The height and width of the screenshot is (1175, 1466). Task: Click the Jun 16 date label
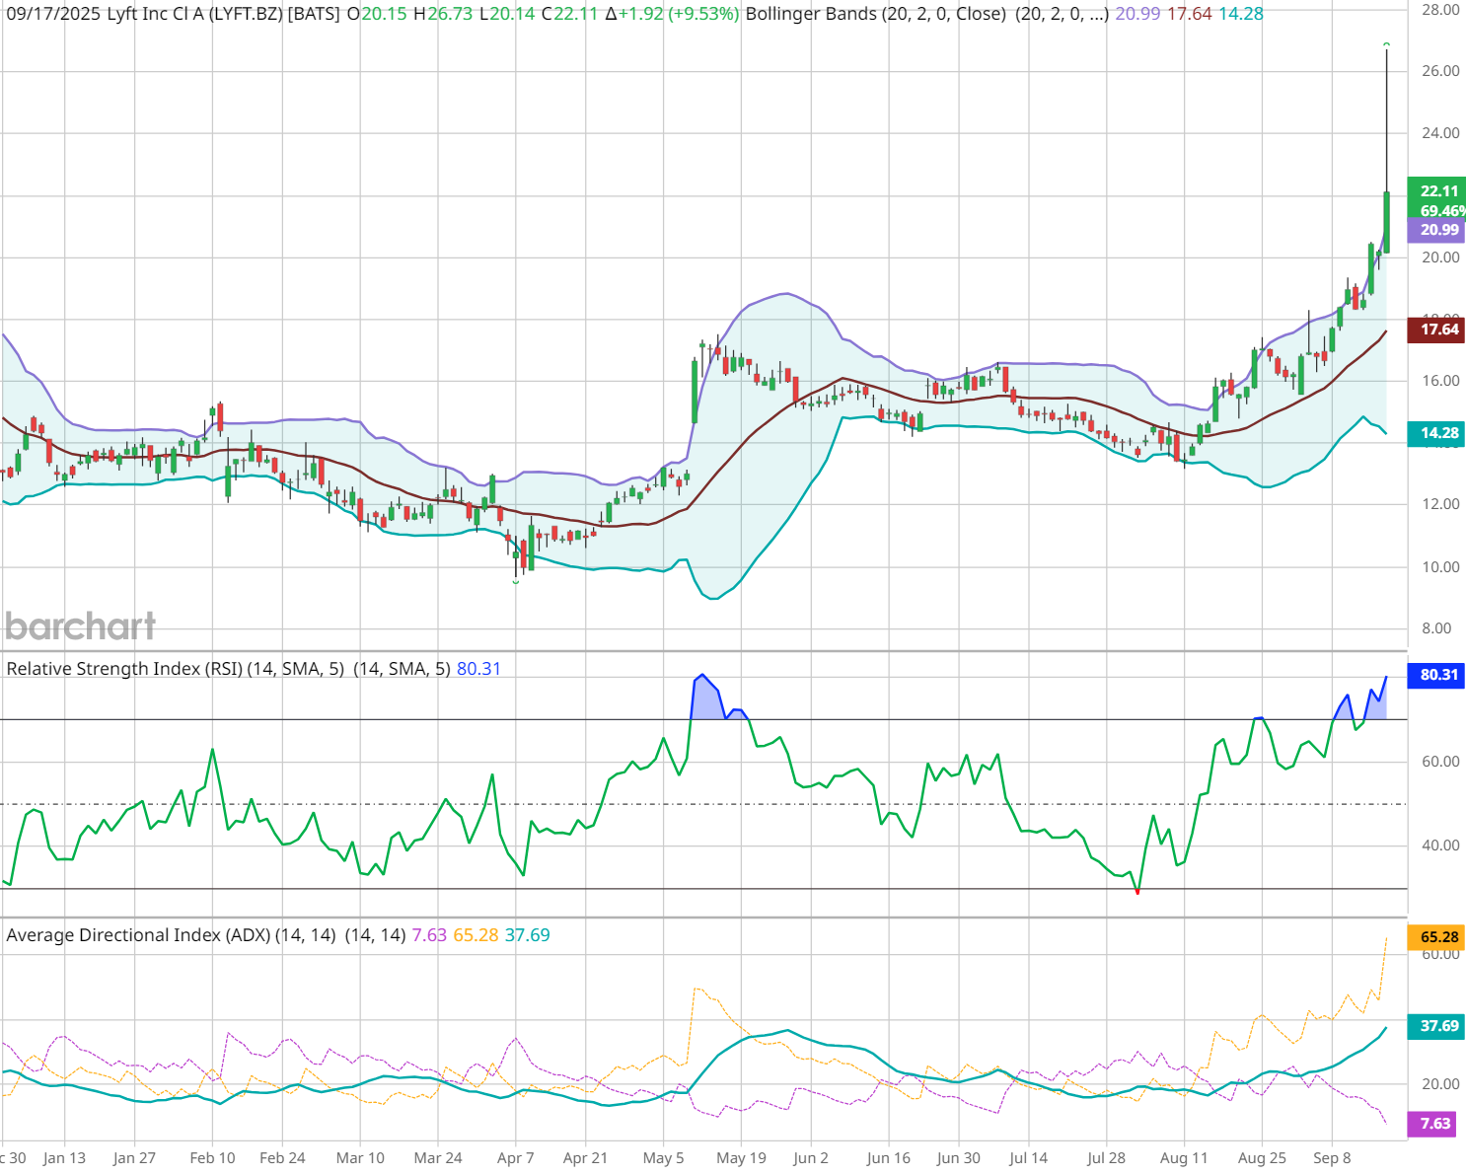889,1158
